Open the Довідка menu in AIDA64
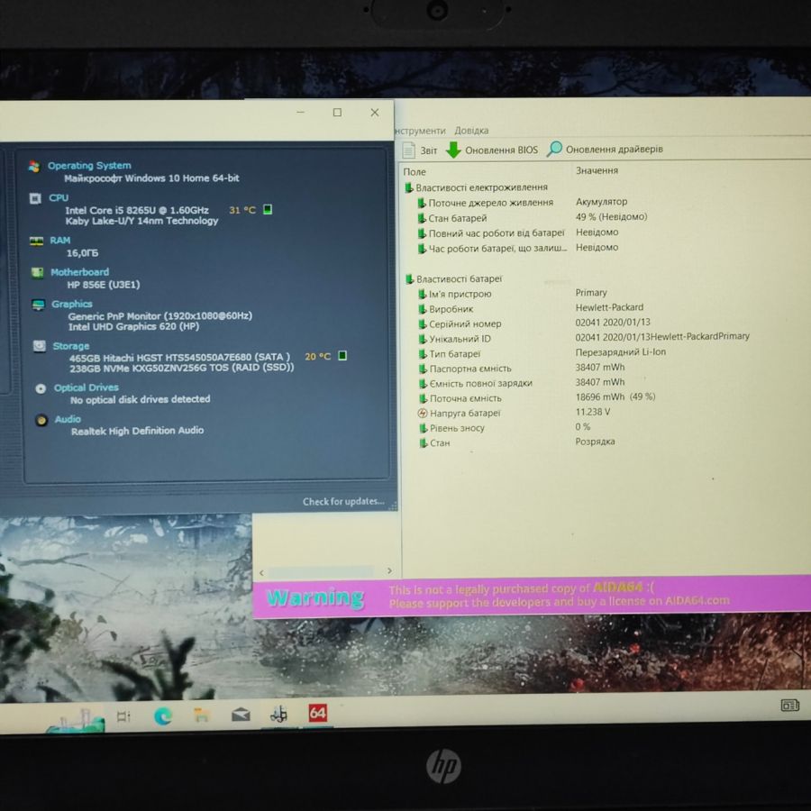Viewport: 811px width, 811px height. point(471,131)
